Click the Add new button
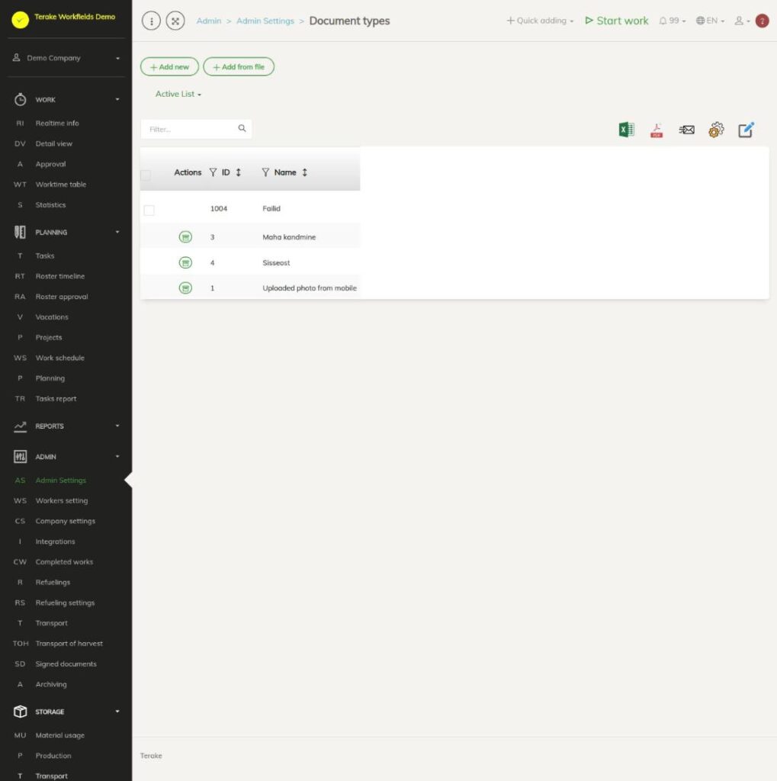This screenshot has width=777, height=781. (x=169, y=67)
